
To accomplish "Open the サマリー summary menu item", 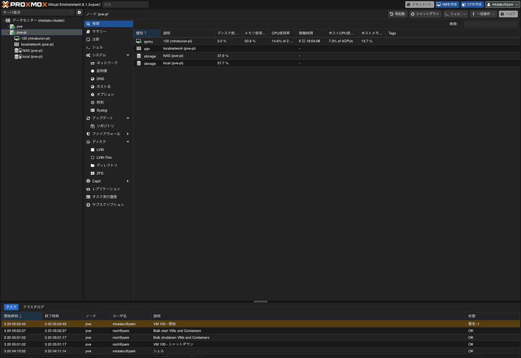I will [x=108, y=31].
